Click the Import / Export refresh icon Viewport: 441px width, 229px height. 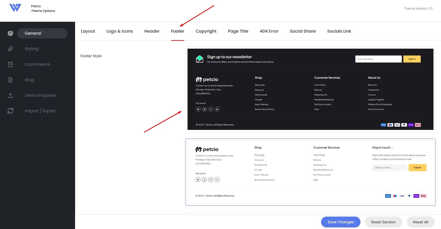point(10,111)
